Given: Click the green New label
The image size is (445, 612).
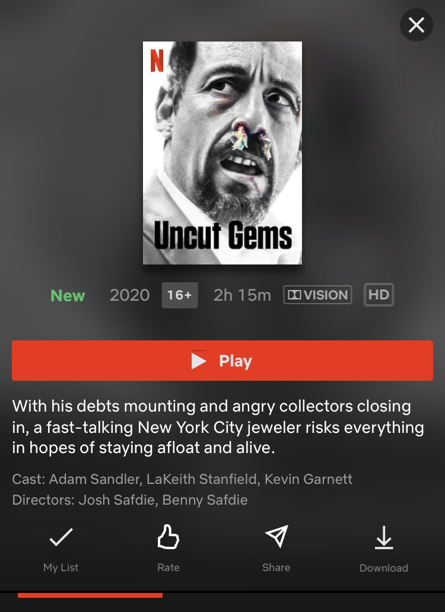Looking at the screenshot, I should point(68,295).
